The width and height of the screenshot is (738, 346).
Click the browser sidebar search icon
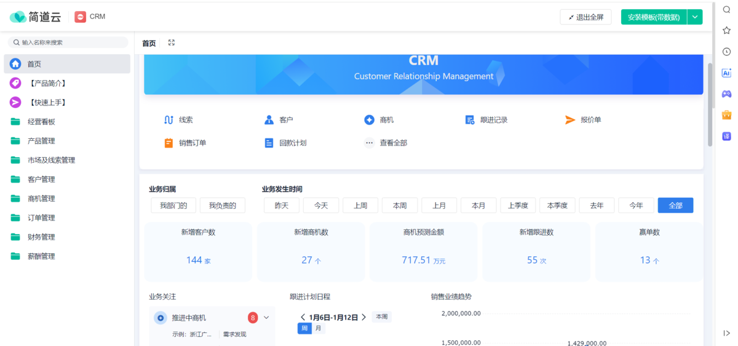[x=726, y=9]
